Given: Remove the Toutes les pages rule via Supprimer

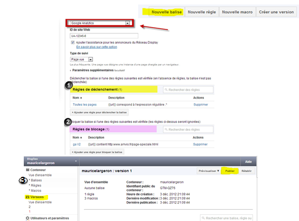Looking at the screenshot, I should 200,105.
